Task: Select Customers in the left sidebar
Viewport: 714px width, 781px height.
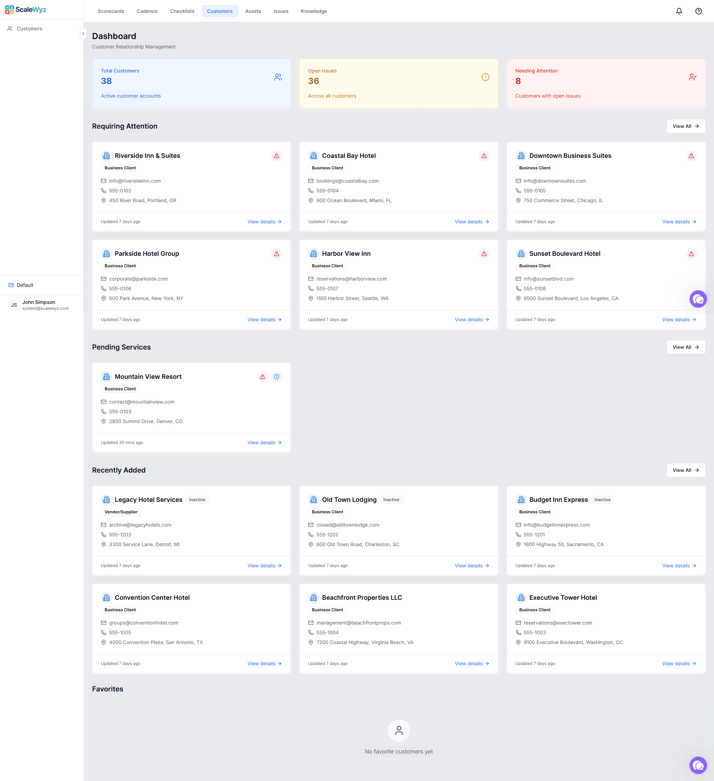Action: tap(30, 28)
